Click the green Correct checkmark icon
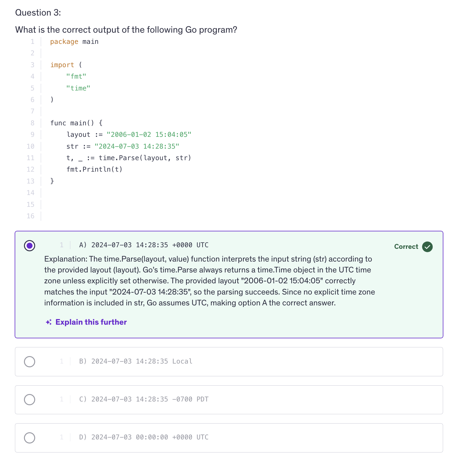 click(x=427, y=247)
